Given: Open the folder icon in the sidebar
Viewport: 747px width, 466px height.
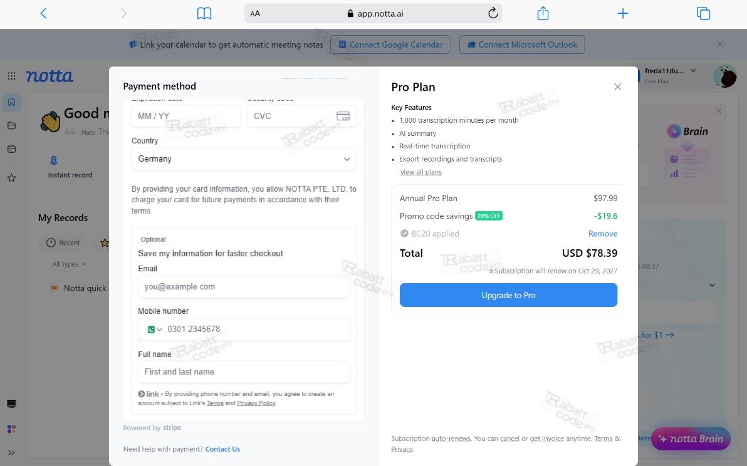Looking at the screenshot, I should (x=12, y=126).
